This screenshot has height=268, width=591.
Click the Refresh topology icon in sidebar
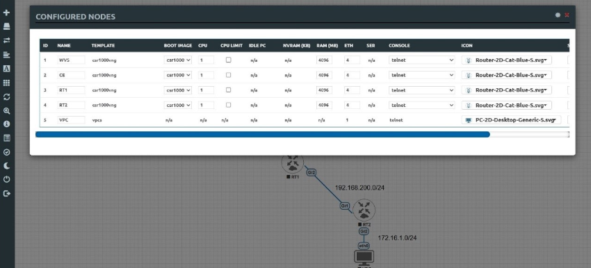pyautogui.click(x=6, y=97)
